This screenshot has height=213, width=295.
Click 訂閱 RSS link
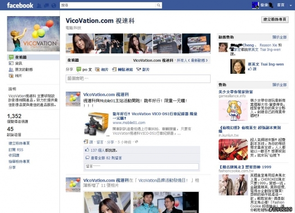pos(16,149)
